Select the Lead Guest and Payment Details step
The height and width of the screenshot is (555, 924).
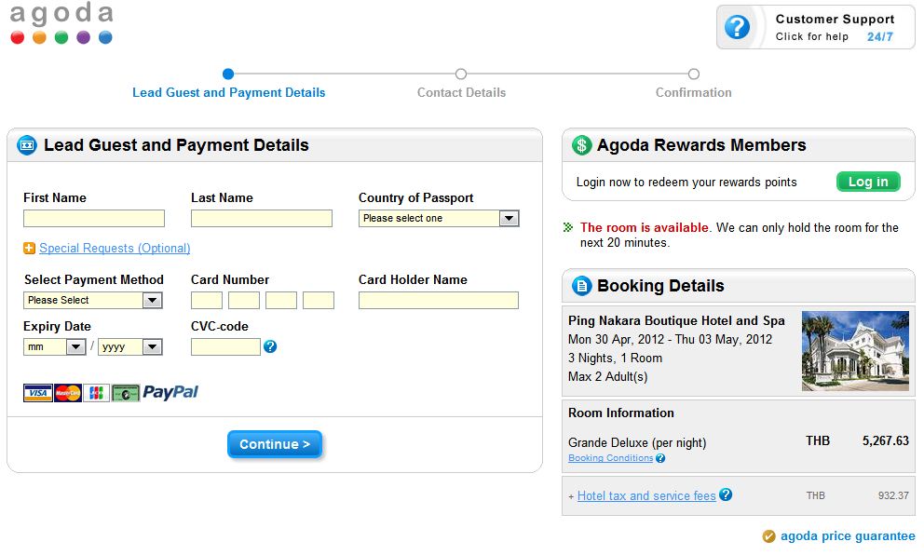[x=228, y=92]
